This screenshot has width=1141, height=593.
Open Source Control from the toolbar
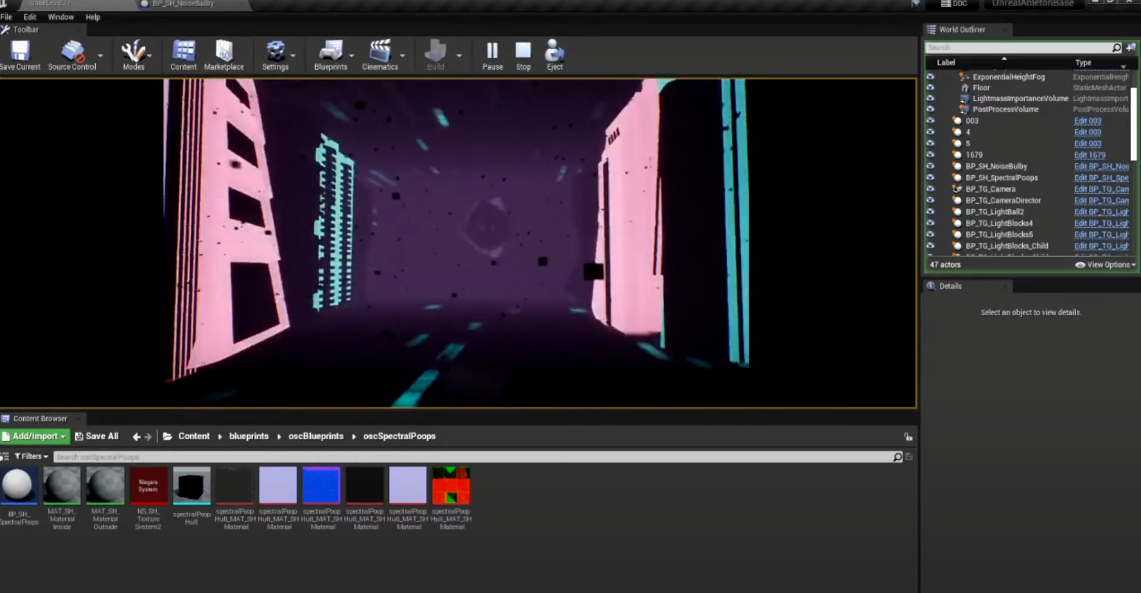tap(72, 55)
